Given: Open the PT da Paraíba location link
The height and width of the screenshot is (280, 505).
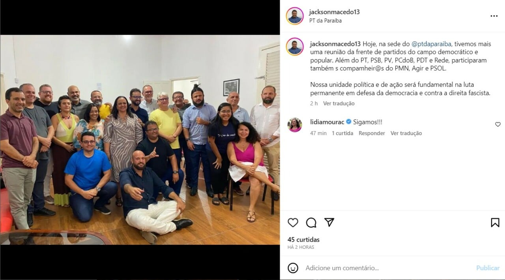Looking at the screenshot, I should pyautogui.click(x=325, y=21).
